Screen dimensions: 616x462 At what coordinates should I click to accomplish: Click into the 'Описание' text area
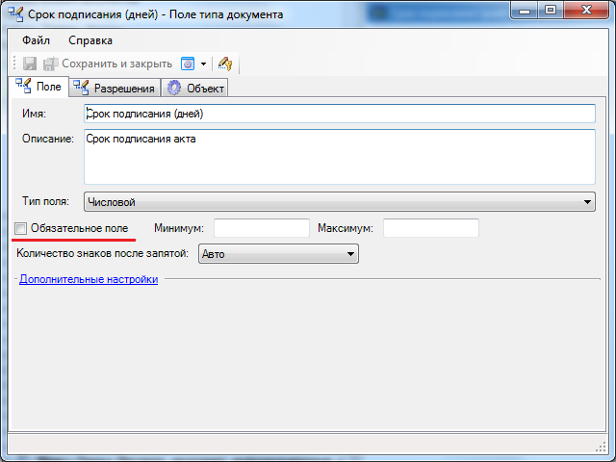pyautogui.click(x=339, y=156)
